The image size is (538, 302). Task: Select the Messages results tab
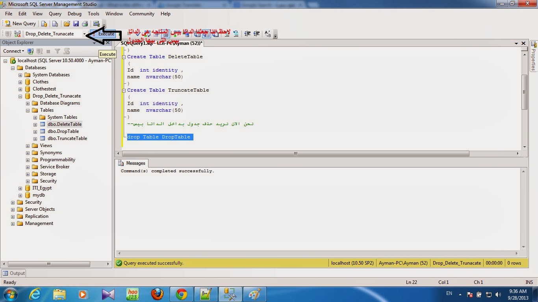[132, 163]
